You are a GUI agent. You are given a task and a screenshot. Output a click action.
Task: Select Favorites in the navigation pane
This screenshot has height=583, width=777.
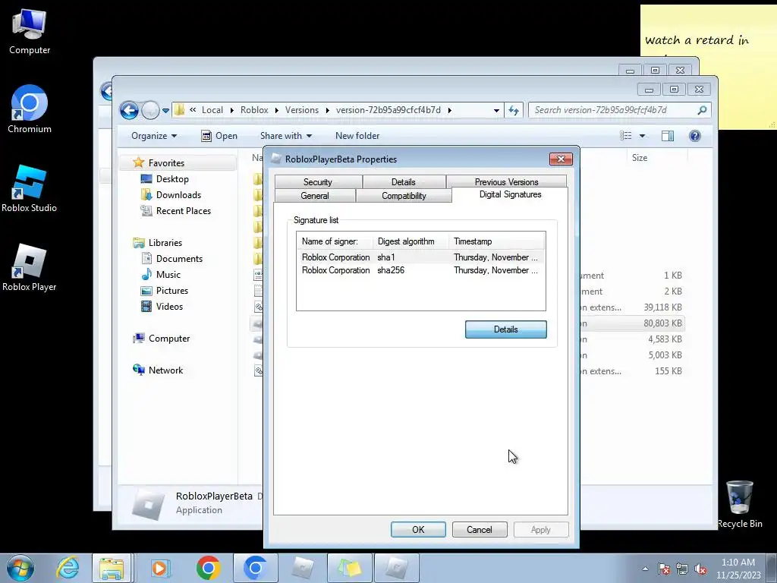tap(166, 163)
